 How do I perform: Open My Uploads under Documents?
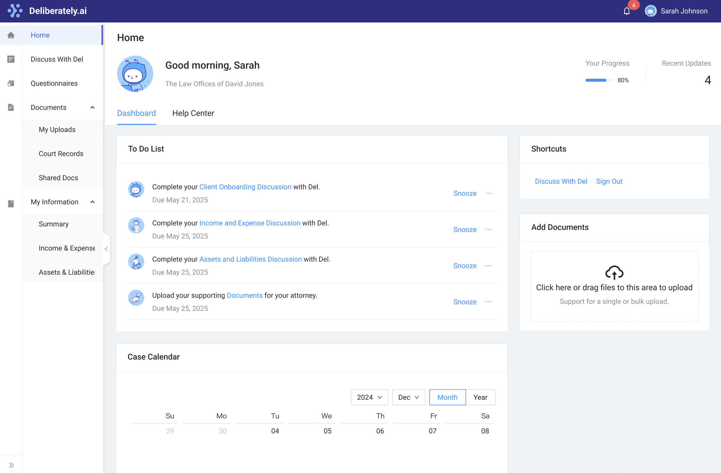pos(57,129)
